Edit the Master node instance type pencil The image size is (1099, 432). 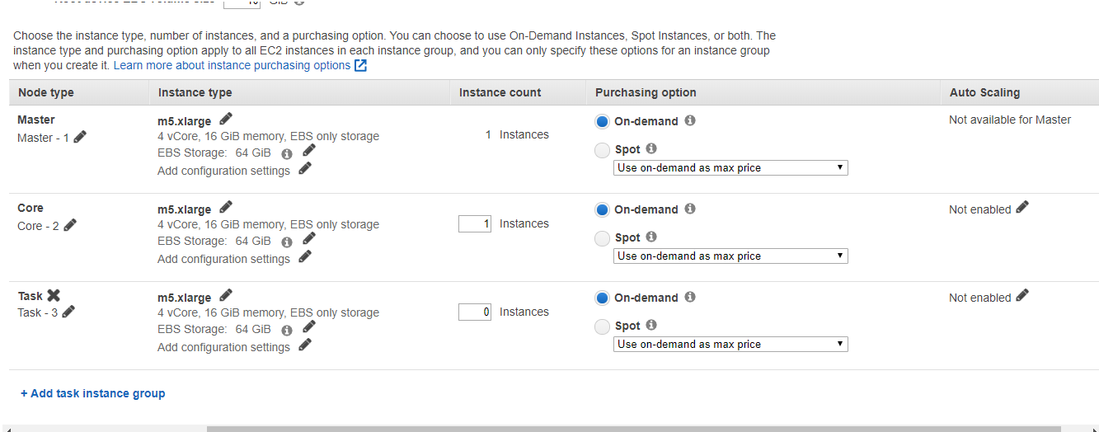[x=226, y=120]
